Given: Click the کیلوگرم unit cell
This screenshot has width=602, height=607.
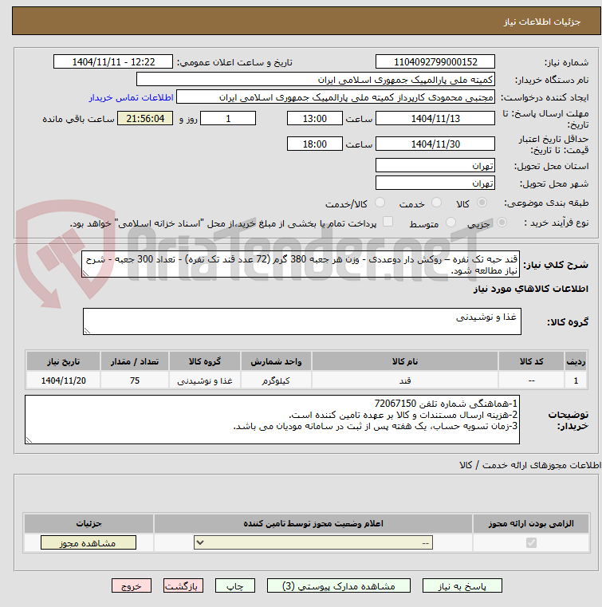Looking at the screenshot, I should click(x=276, y=380).
